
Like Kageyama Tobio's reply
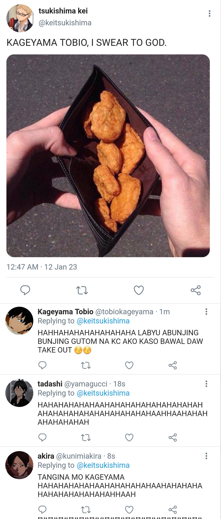pyautogui.click(x=129, y=365)
